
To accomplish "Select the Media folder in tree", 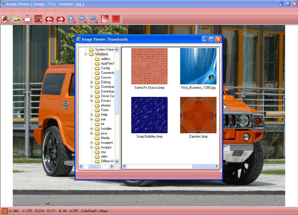I will pyautogui.click(x=105, y=138).
